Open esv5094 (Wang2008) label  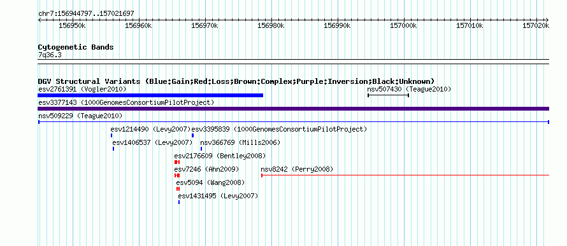tap(210, 182)
